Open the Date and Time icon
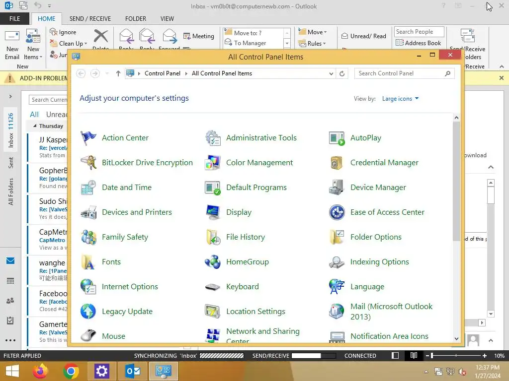The image size is (509, 381). [88, 188]
